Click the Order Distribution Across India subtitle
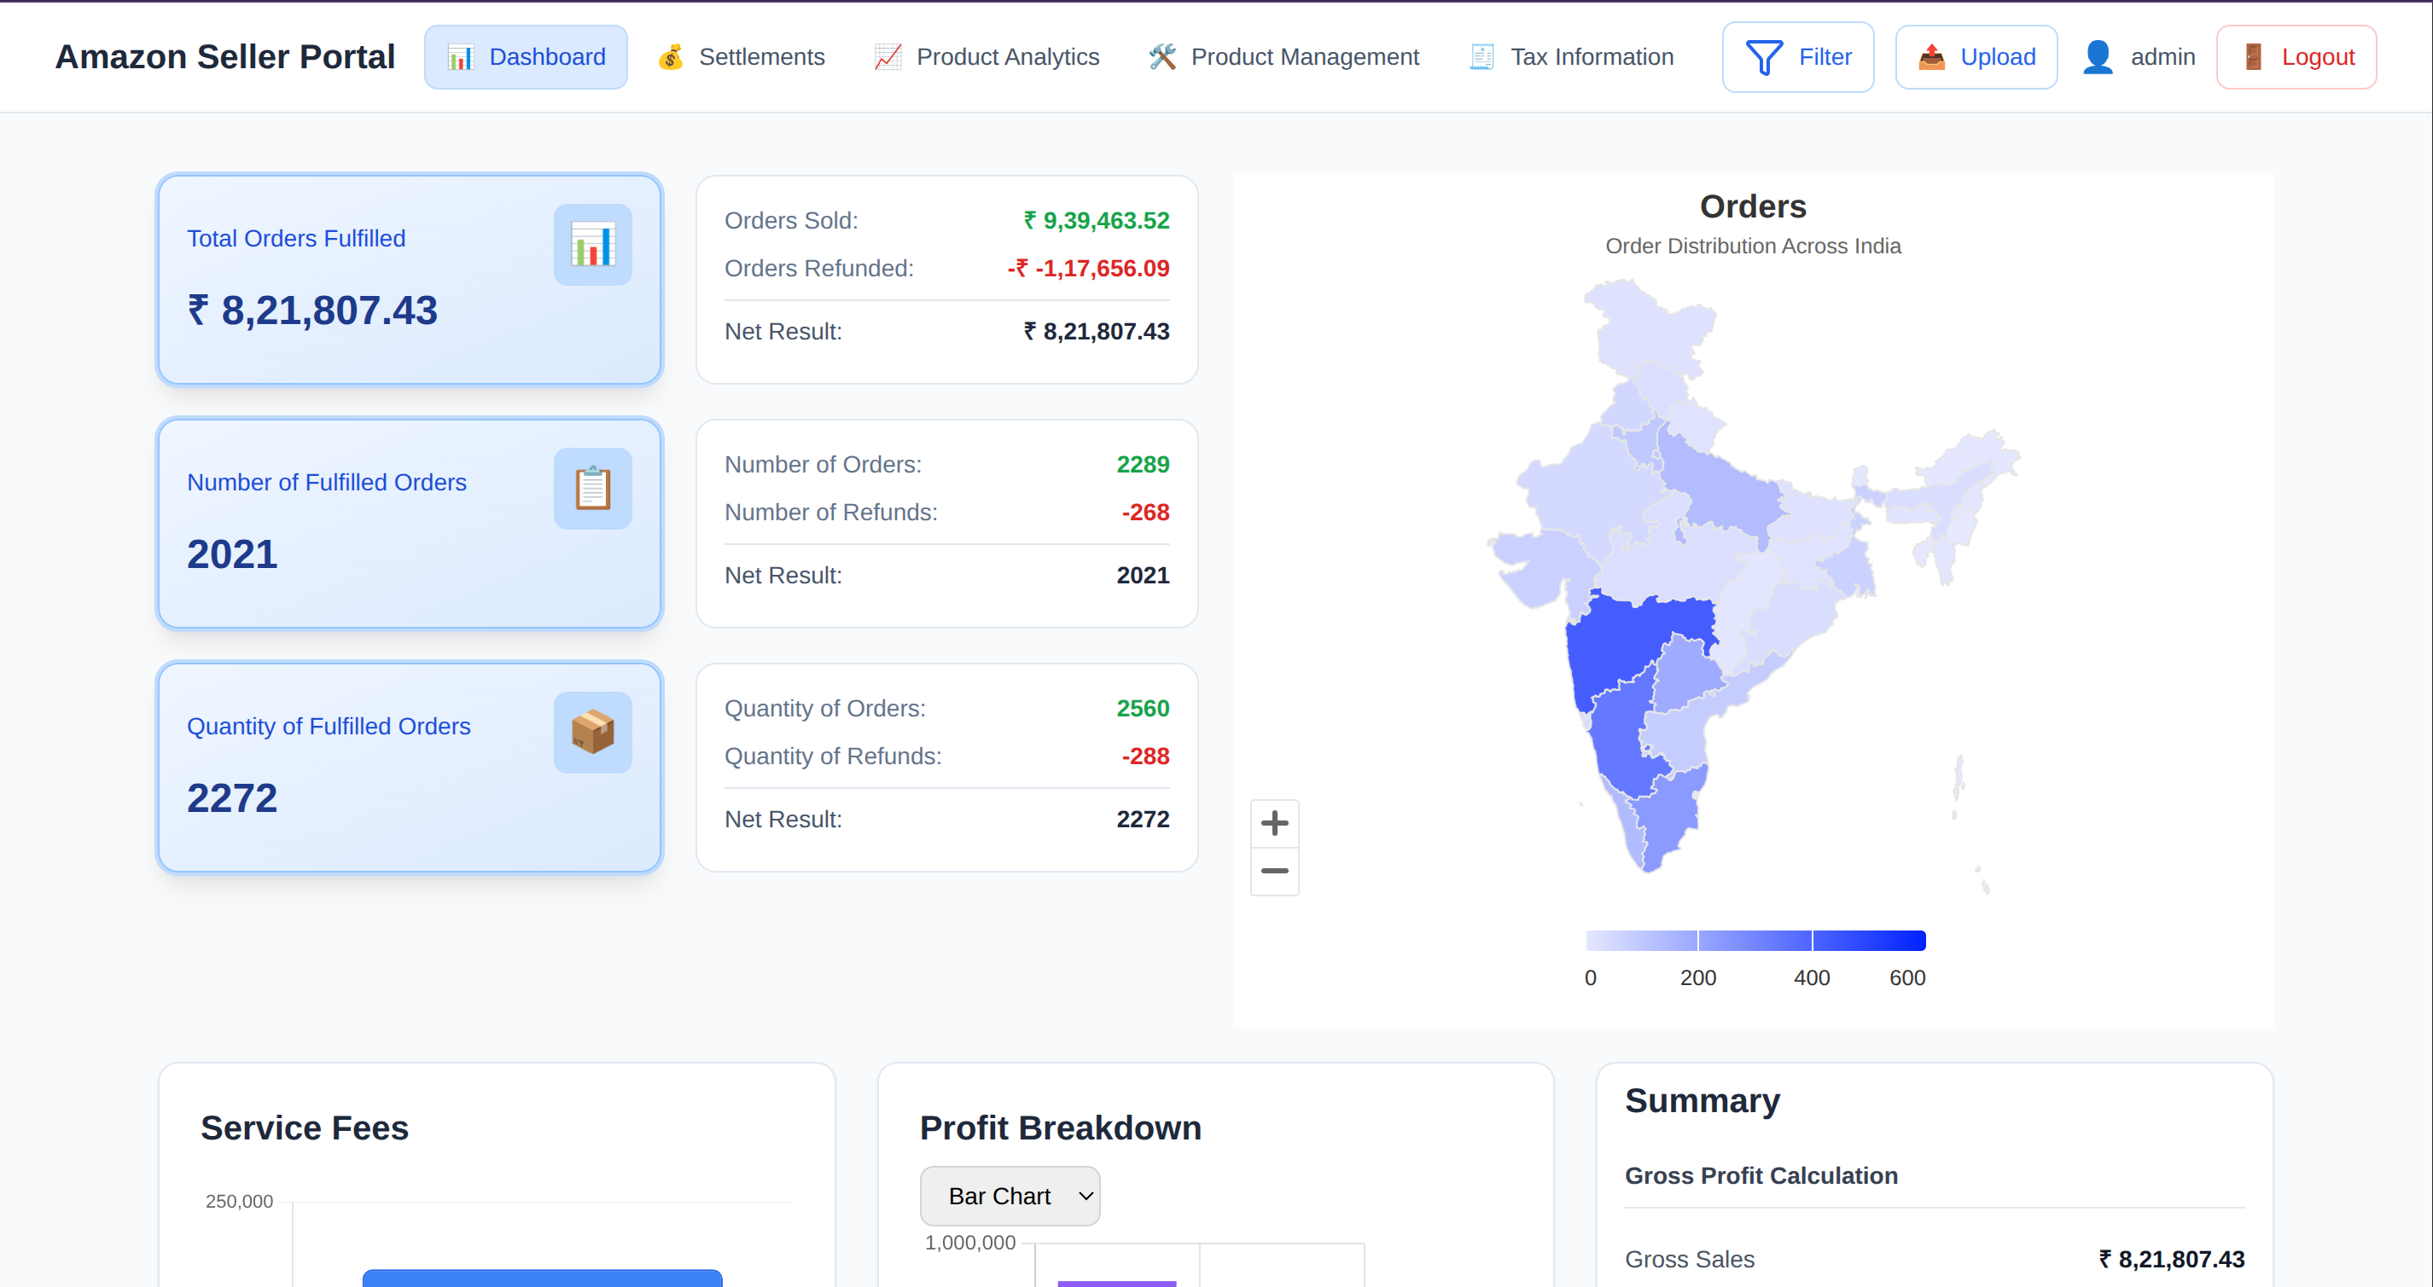 pyautogui.click(x=1753, y=246)
